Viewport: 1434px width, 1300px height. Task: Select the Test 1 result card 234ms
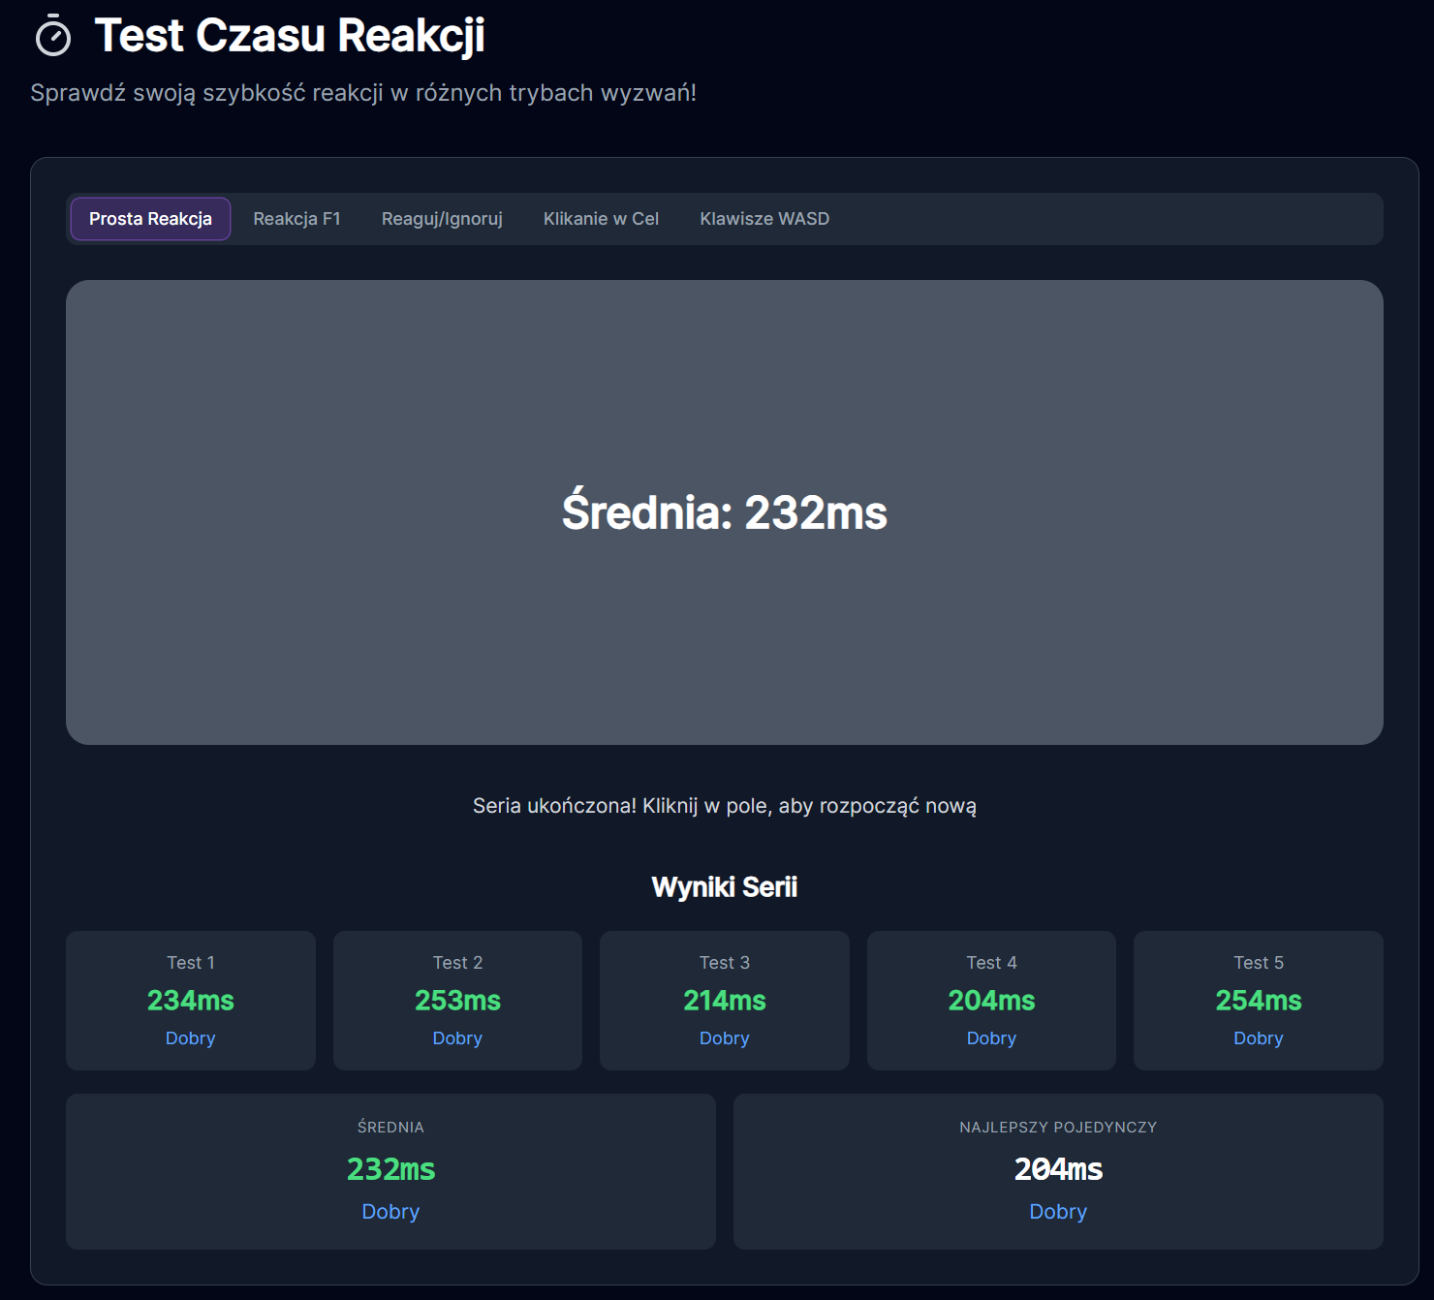click(x=191, y=1001)
